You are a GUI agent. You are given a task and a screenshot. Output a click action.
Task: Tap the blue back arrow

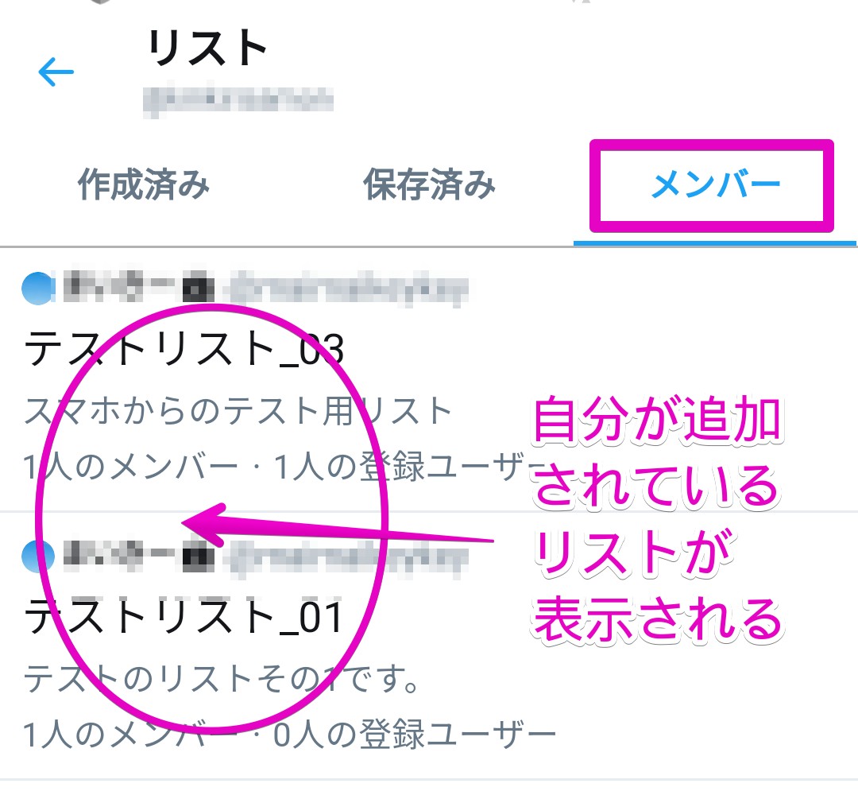(x=56, y=72)
